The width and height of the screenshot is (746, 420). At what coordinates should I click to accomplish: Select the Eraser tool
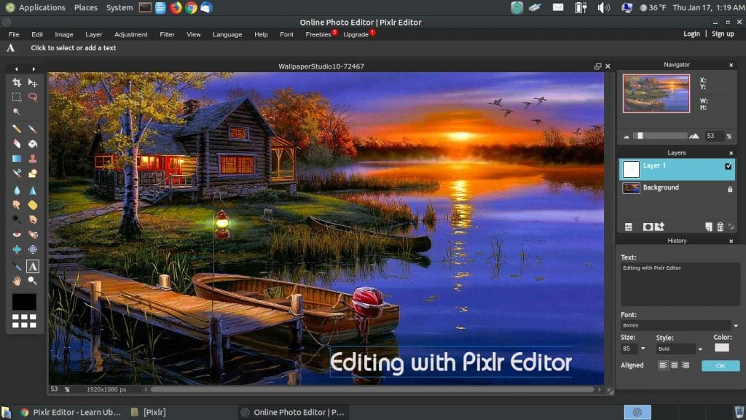click(17, 144)
